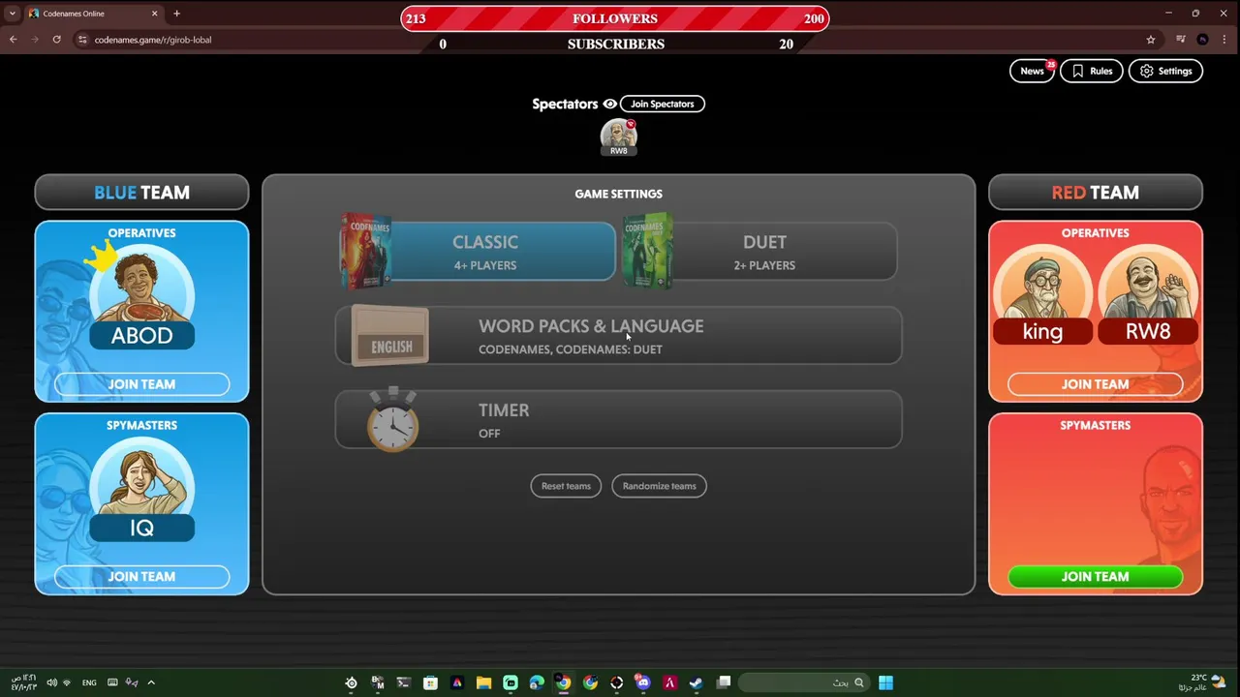Image resolution: width=1240 pixels, height=697 pixels.
Task: Join Red team operatives
Action: point(1095,384)
